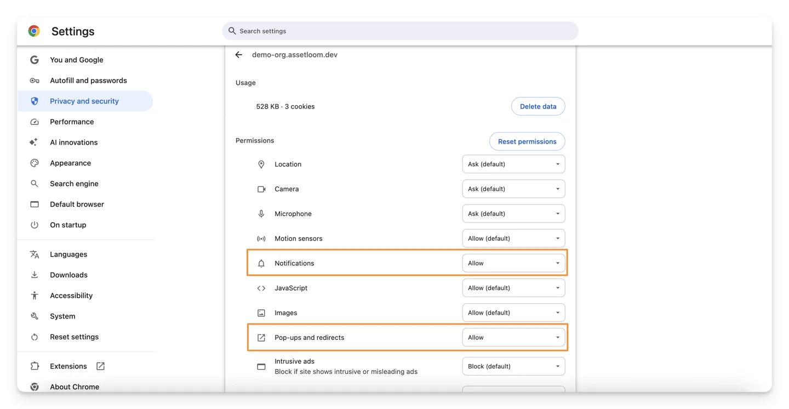Click the Reset settings circular icon
The width and height of the screenshot is (789, 409).
coord(35,337)
